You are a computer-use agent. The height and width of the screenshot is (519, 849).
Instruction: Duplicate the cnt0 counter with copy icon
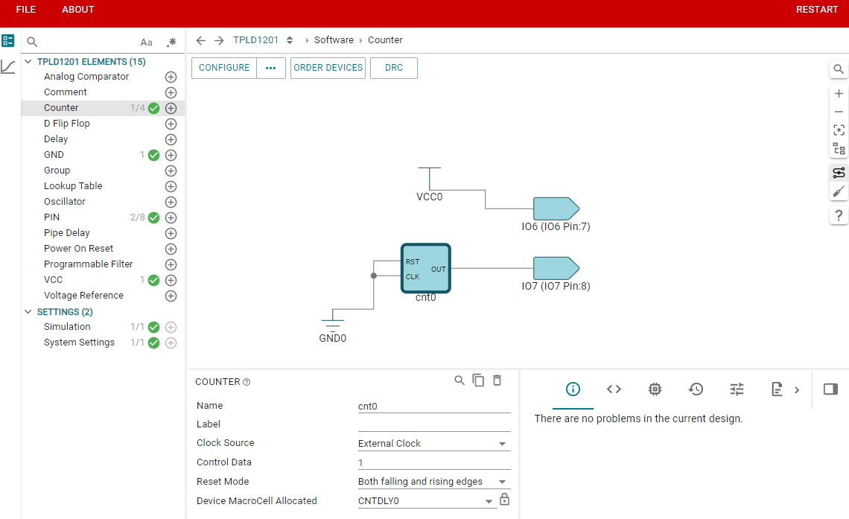point(478,381)
